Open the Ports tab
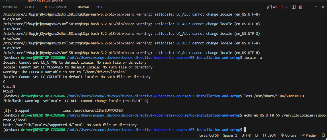Viewport: 327px width, 140px height. click(101, 7)
